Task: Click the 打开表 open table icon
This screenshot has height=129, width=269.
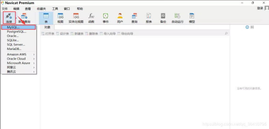Action: pos(43,34)
